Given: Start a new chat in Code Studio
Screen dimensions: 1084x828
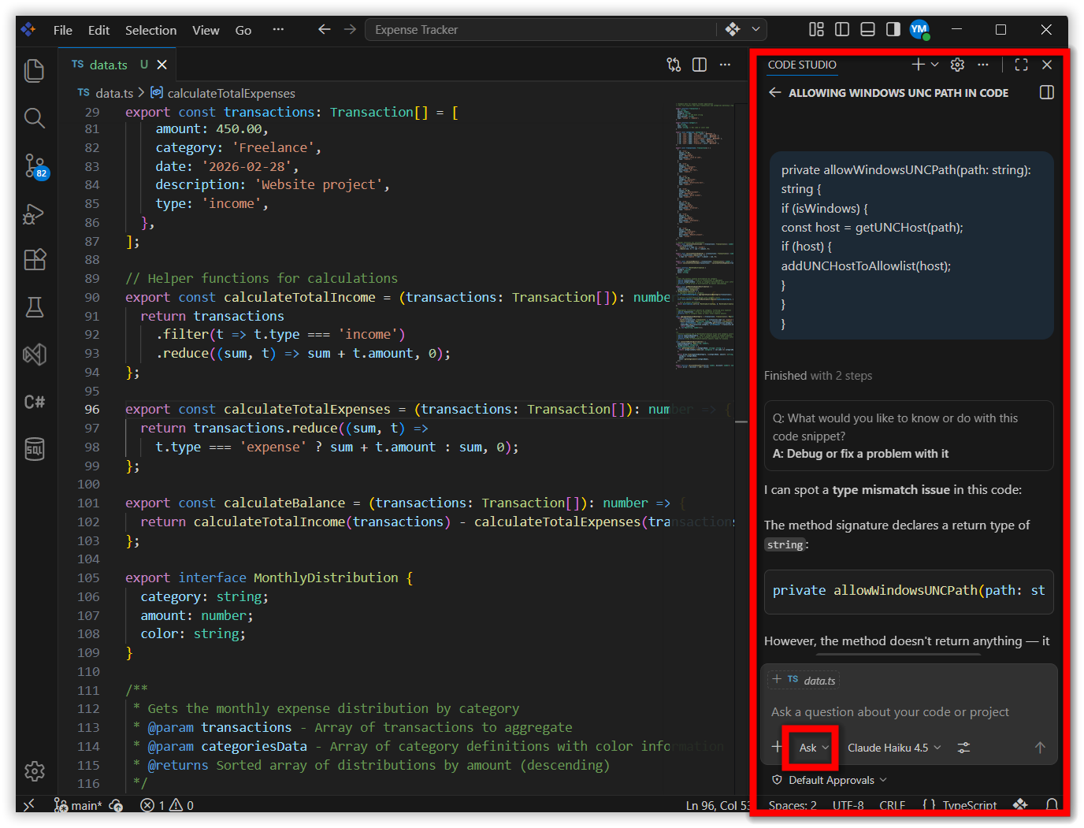Looking at the screenshot, I should (x=918, y=65).
